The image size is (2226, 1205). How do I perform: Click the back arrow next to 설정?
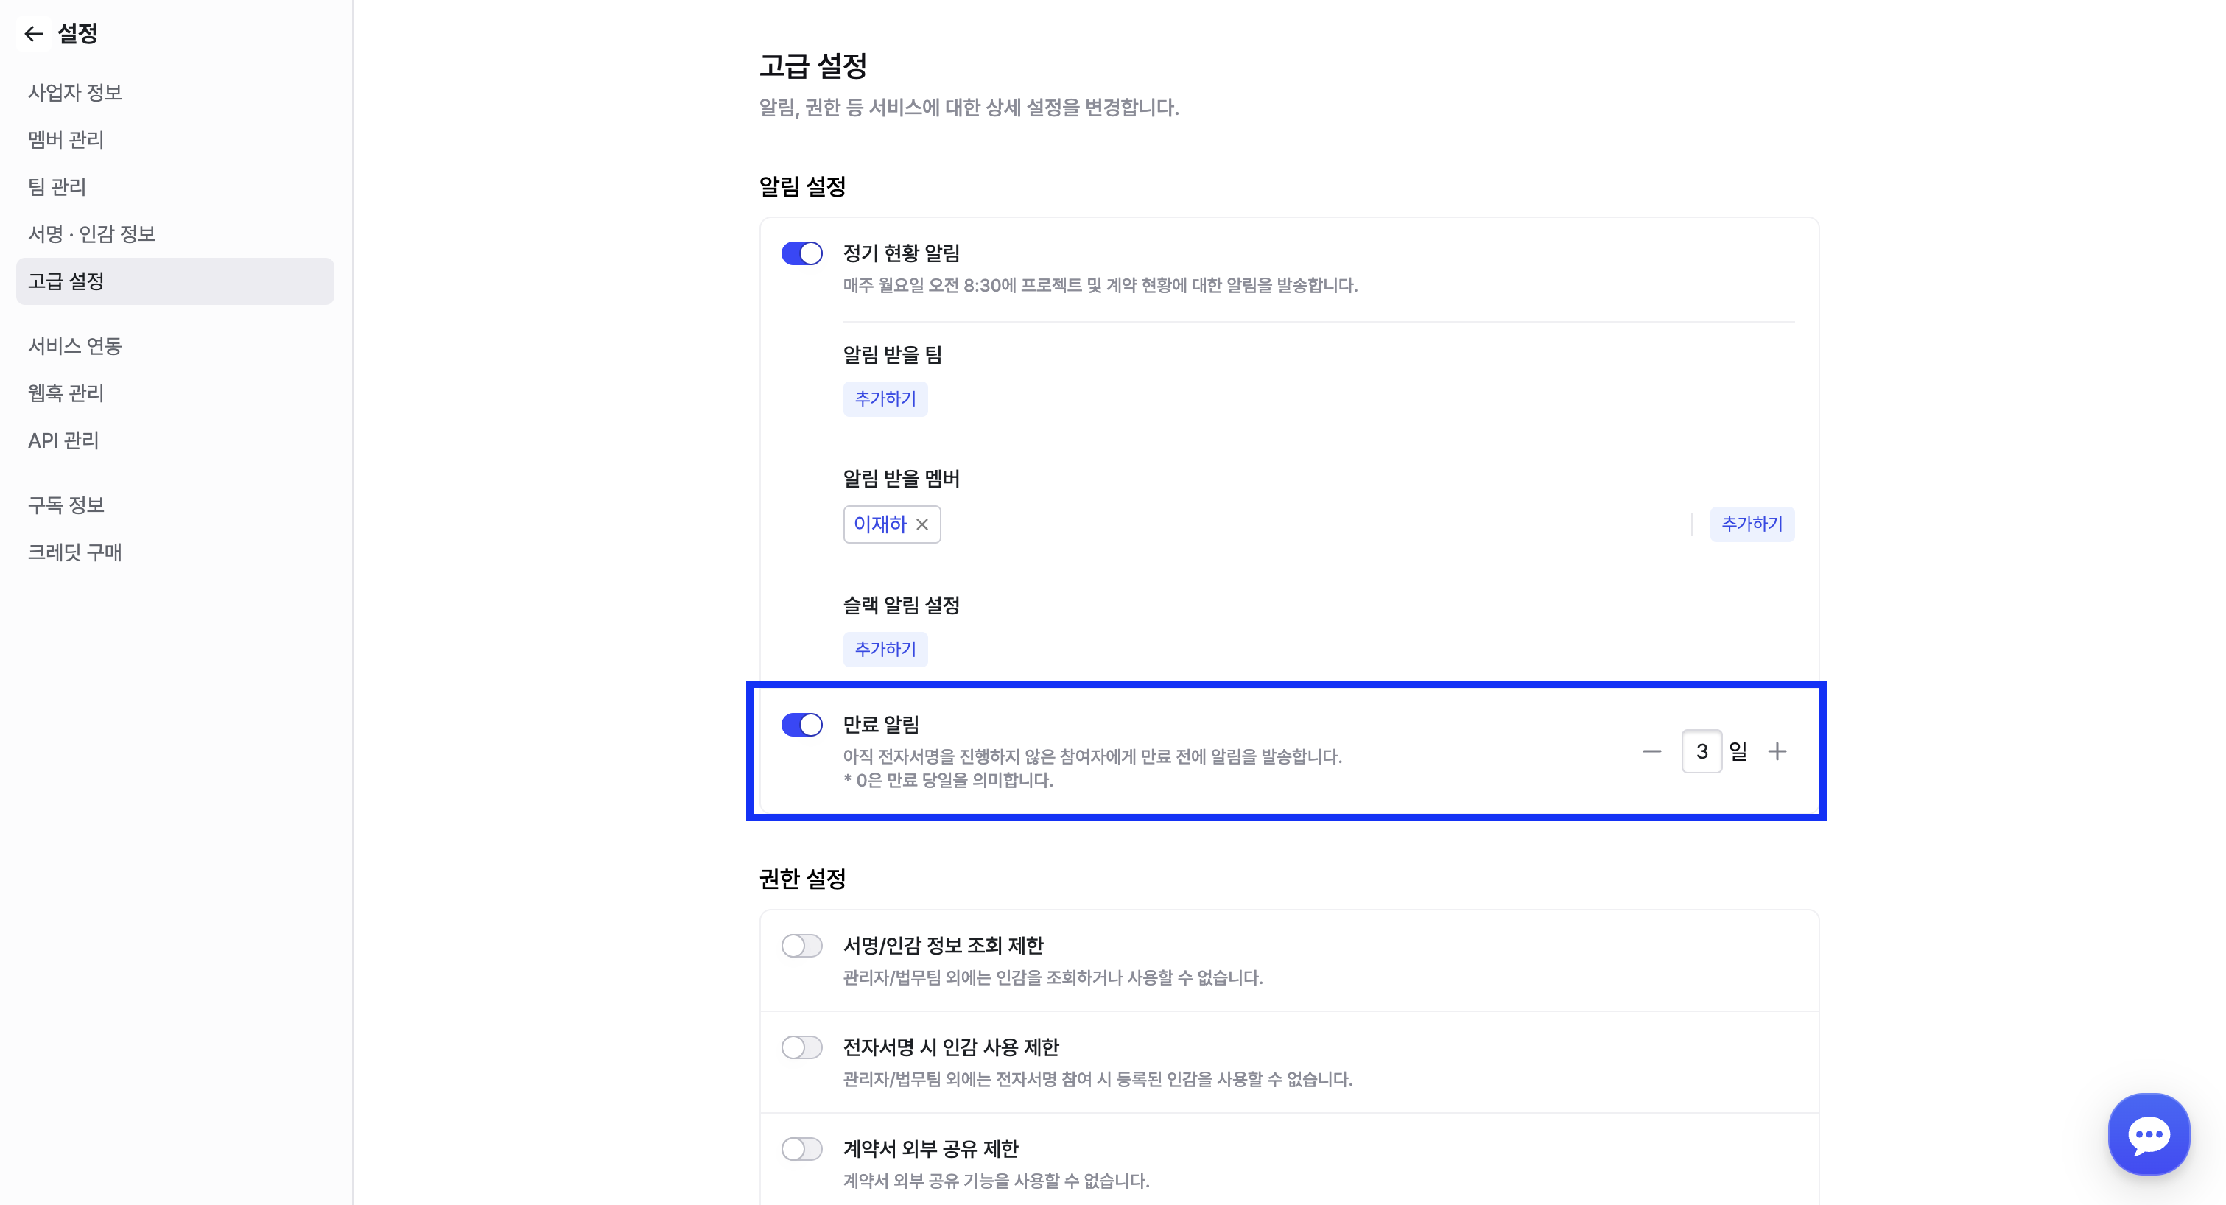34,34
